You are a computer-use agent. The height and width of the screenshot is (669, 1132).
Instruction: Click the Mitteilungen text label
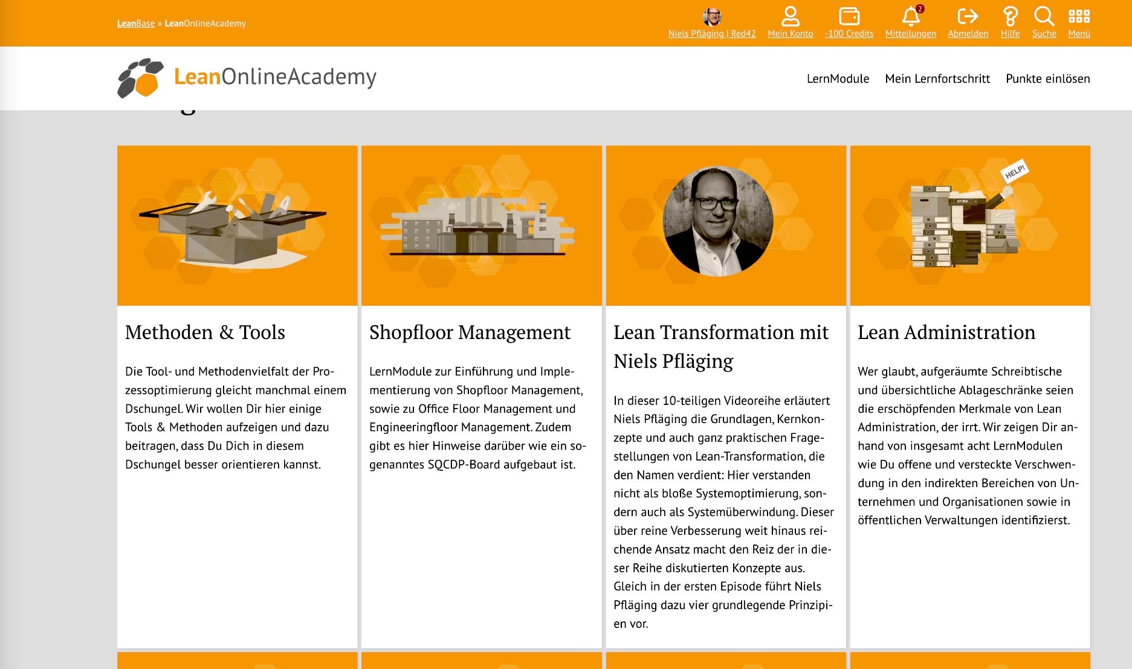(x=910, y=34)
